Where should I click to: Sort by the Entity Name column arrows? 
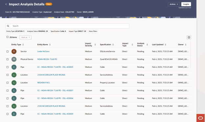point(50,44)
